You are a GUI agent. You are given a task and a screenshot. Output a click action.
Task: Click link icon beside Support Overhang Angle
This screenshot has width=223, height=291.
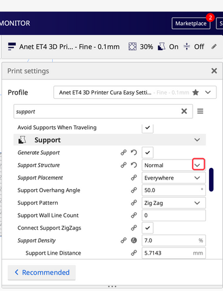coord(134,190)
